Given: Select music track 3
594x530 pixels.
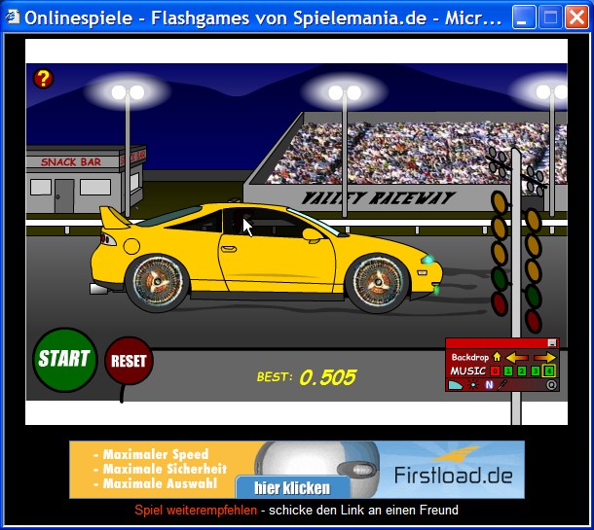Looking at the screenshot, I should click(x=536, y=371).
